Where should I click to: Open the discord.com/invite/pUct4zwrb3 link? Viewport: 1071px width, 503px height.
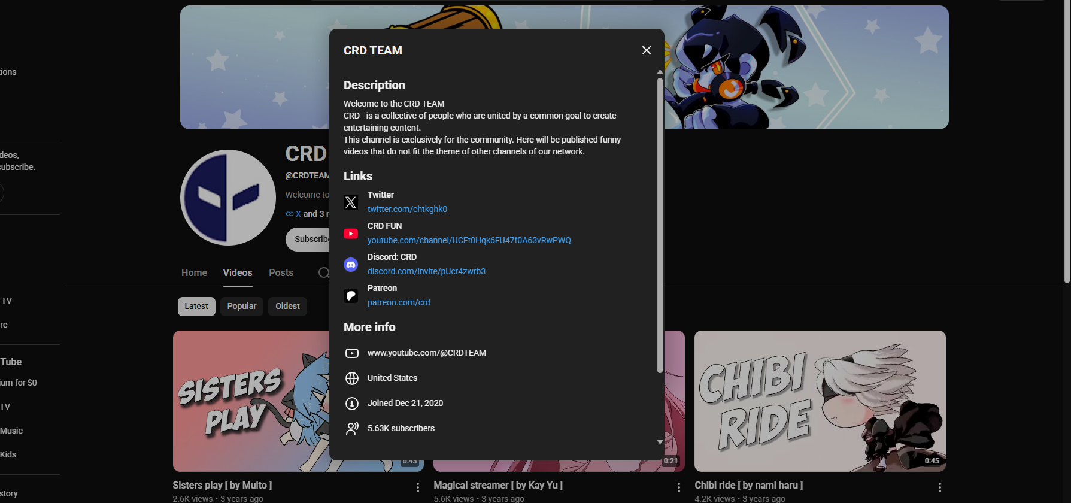click(x=426, y=271)
